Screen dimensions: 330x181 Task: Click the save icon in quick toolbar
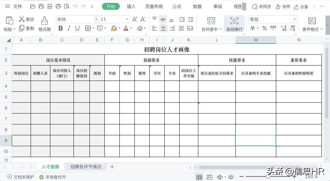(41, 6)
